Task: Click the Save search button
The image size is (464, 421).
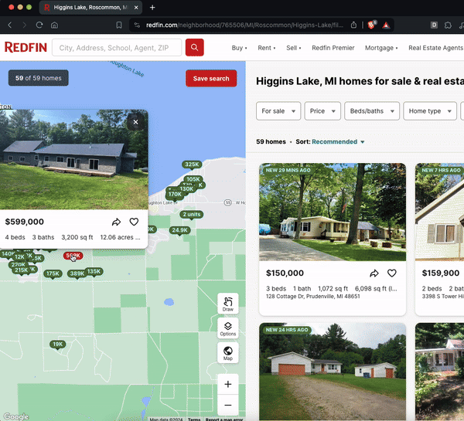Action: click(211, 78)
